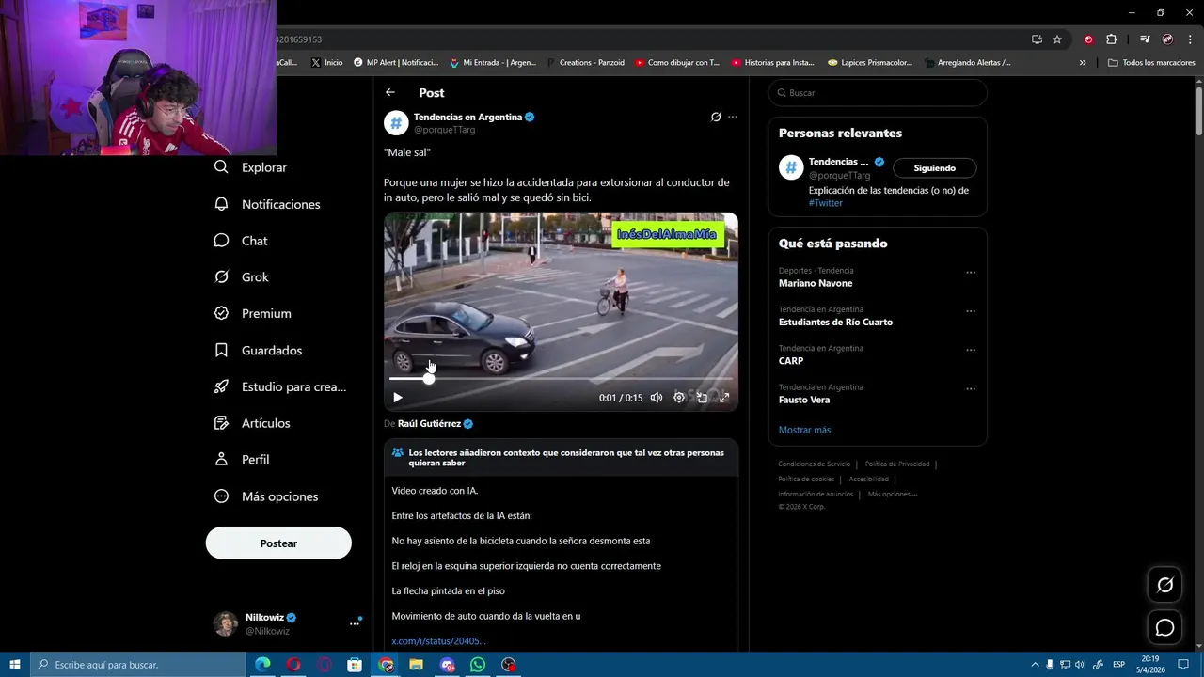
Task: Open the Mariano Navone trend
Action: (816, 283)
